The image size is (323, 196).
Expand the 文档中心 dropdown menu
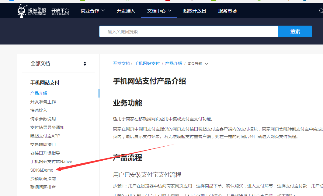coord(159,11)
